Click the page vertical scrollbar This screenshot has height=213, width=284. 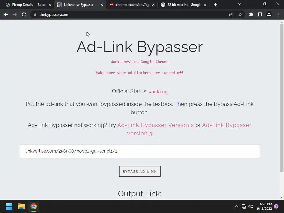click(x=282, y=98)
